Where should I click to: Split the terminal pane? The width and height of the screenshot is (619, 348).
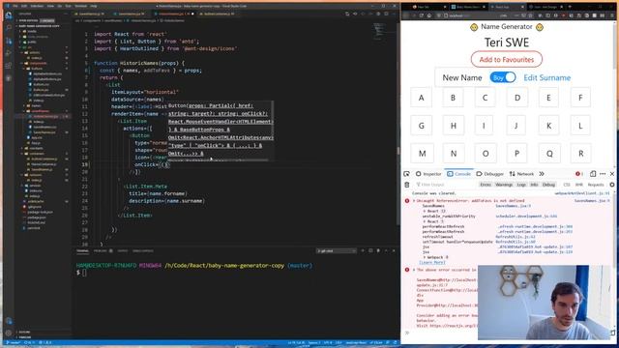pos(370,251)
